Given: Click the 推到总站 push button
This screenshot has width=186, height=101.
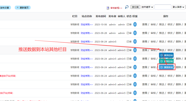Looking at the screenshot, I should (x=166, y=55).
